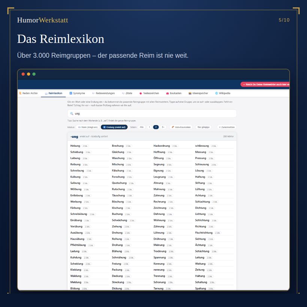
Task: Switch to the Wikipedia tab
Action: [223, 93]
